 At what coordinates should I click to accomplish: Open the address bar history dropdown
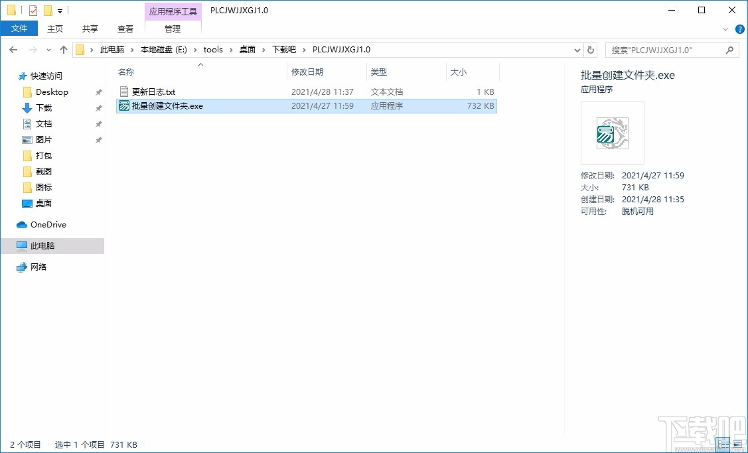576,49
